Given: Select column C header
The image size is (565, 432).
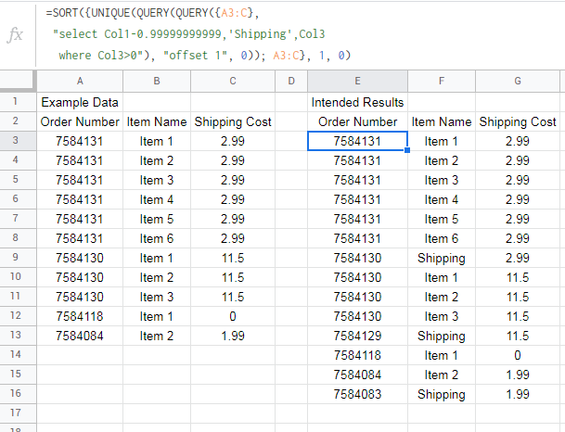Looking at the screenshot, I should pos(233,81).
